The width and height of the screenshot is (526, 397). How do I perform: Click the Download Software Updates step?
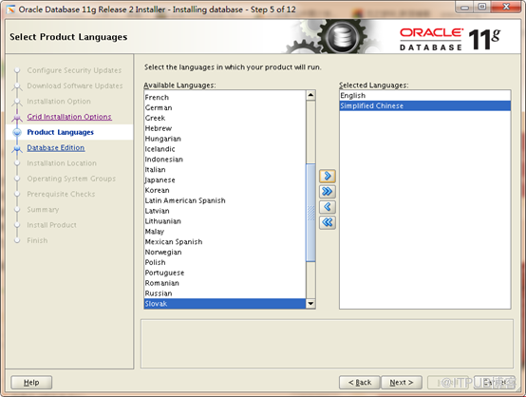[x=75, y=85]
